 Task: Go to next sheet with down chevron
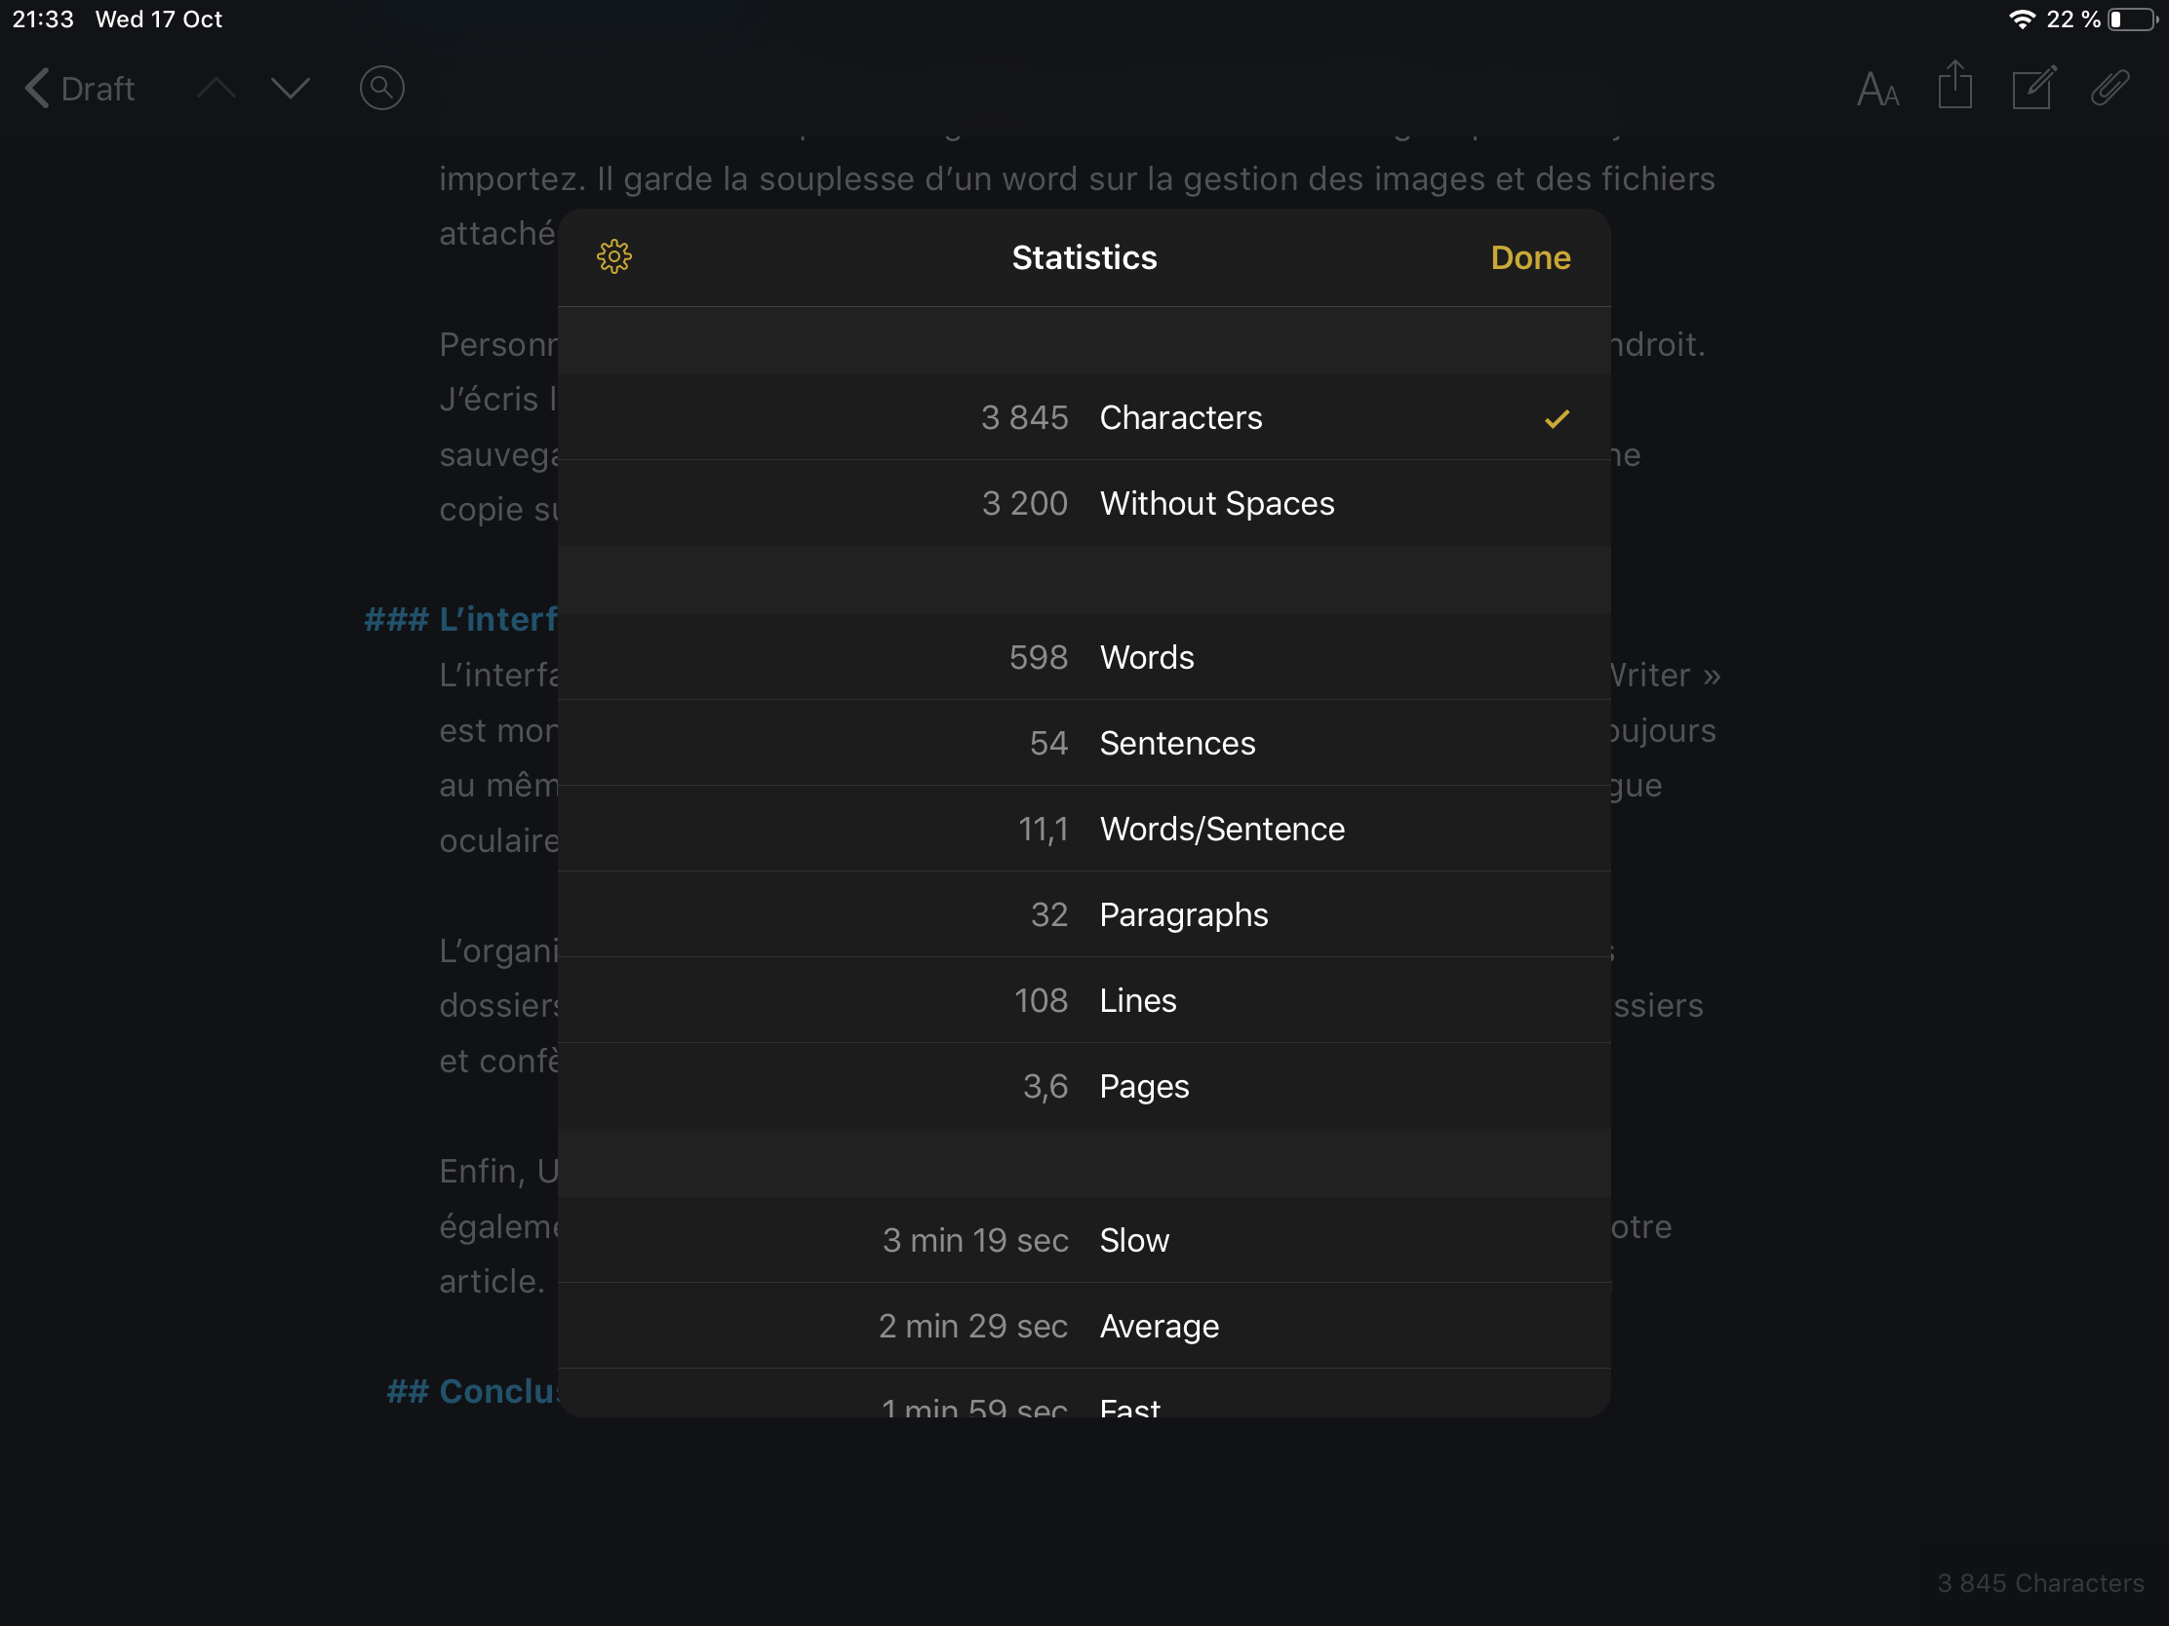(x=291, y=88)
